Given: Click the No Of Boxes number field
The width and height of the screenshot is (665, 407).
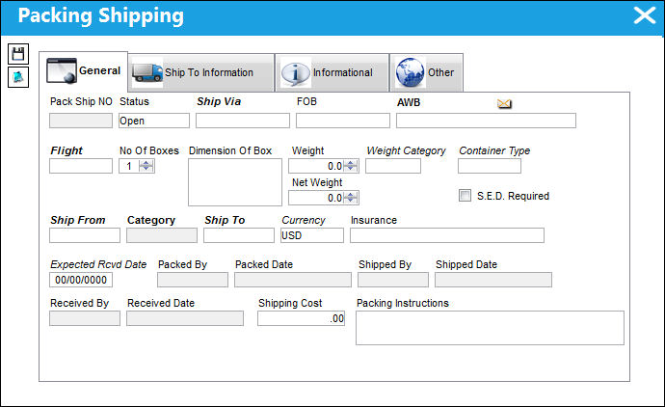Looking at the screenshot, I should click(129, 166).
